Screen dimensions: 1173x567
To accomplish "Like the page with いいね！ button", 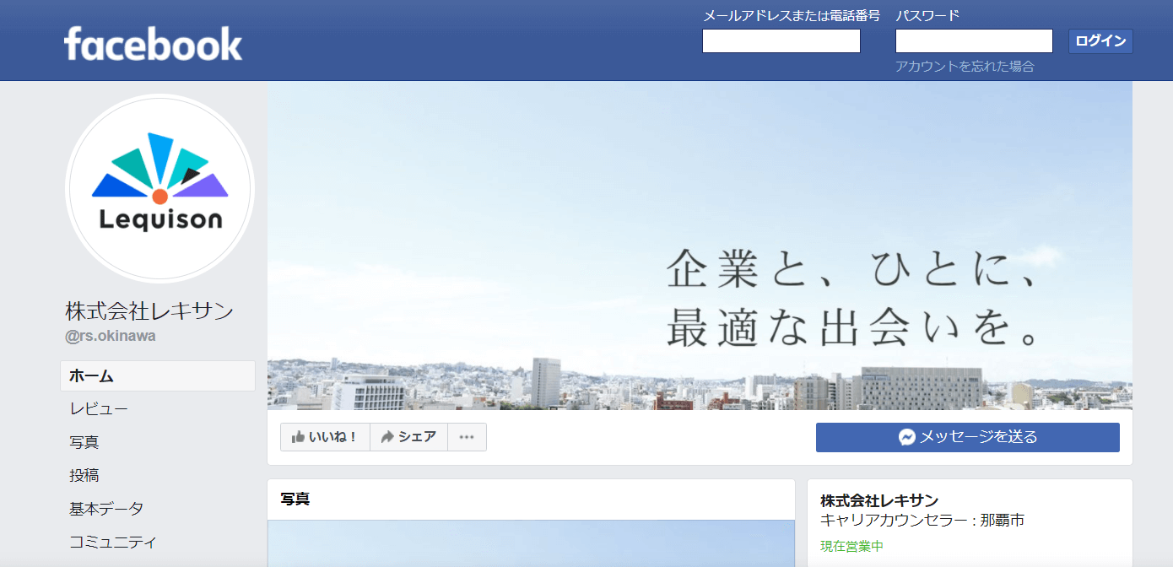I will (x=325, y=437).
